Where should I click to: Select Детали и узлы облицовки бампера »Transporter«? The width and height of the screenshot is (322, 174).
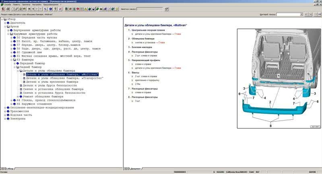click(x=64, y=78)
